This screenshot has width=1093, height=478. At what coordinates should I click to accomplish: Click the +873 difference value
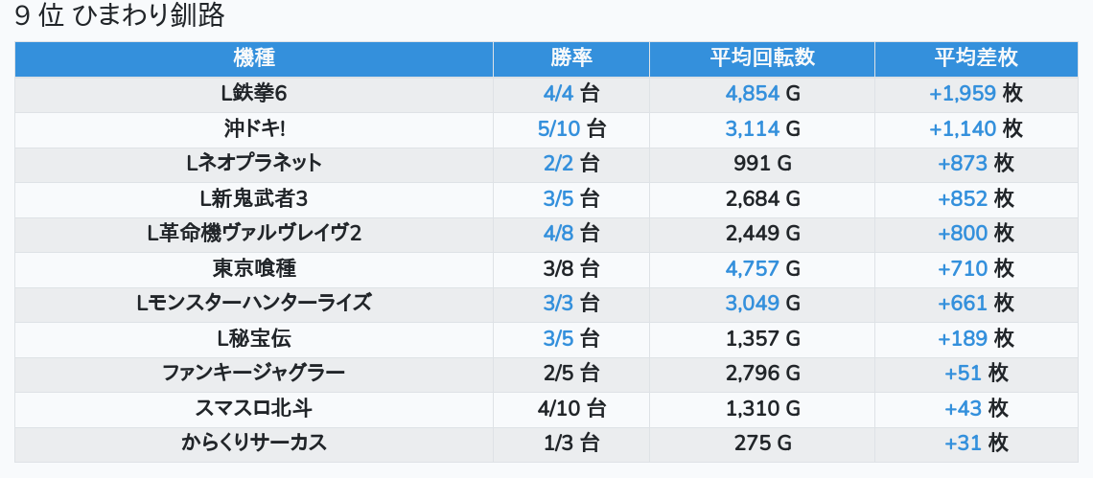(963, 164)
